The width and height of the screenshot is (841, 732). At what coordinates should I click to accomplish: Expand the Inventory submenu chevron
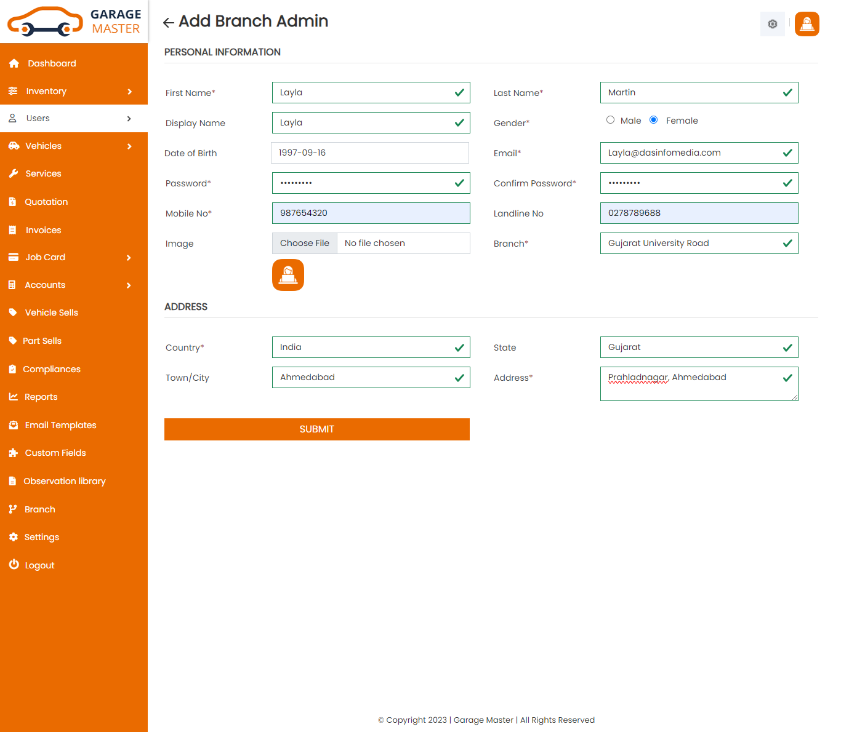[x=129, y=92]
